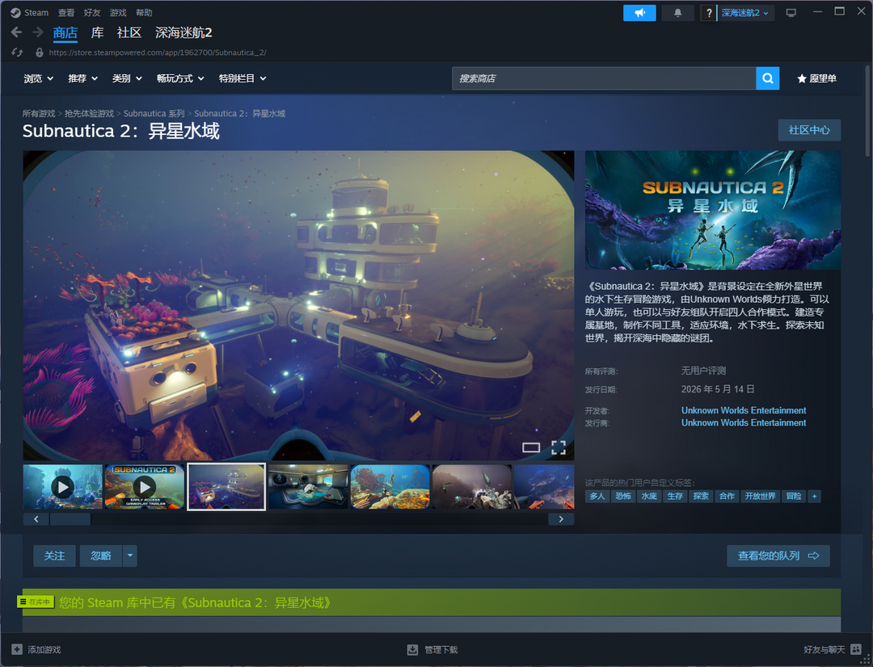The image size is (873, 667).
Task: Click the 合作 tag
Action: [x=727, y=497]
